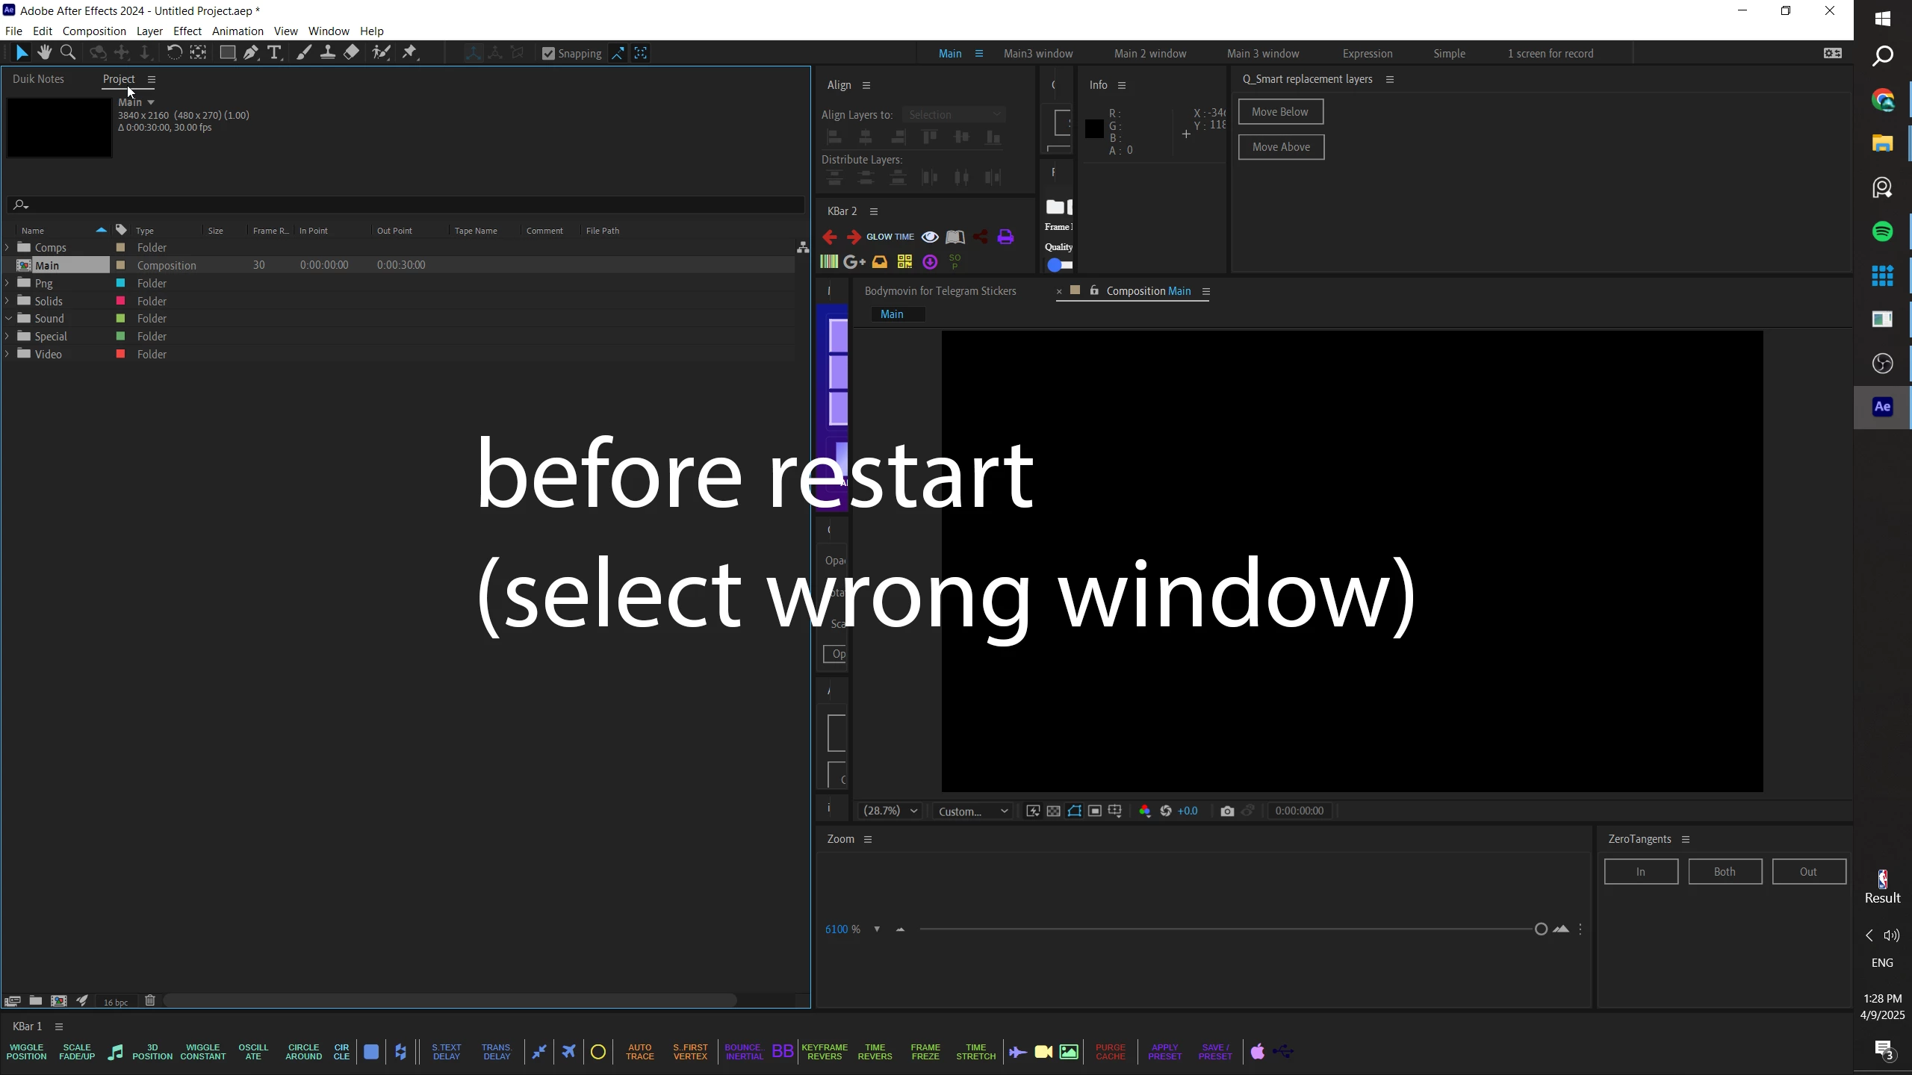This screenshot has width=1912, height=1075.
Task: Click the trash icon in Project panel
Action: tap(150, 1000)
